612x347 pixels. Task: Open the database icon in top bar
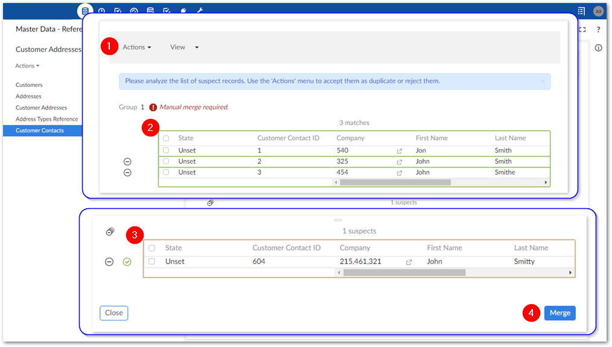click(x=85, y=11)
